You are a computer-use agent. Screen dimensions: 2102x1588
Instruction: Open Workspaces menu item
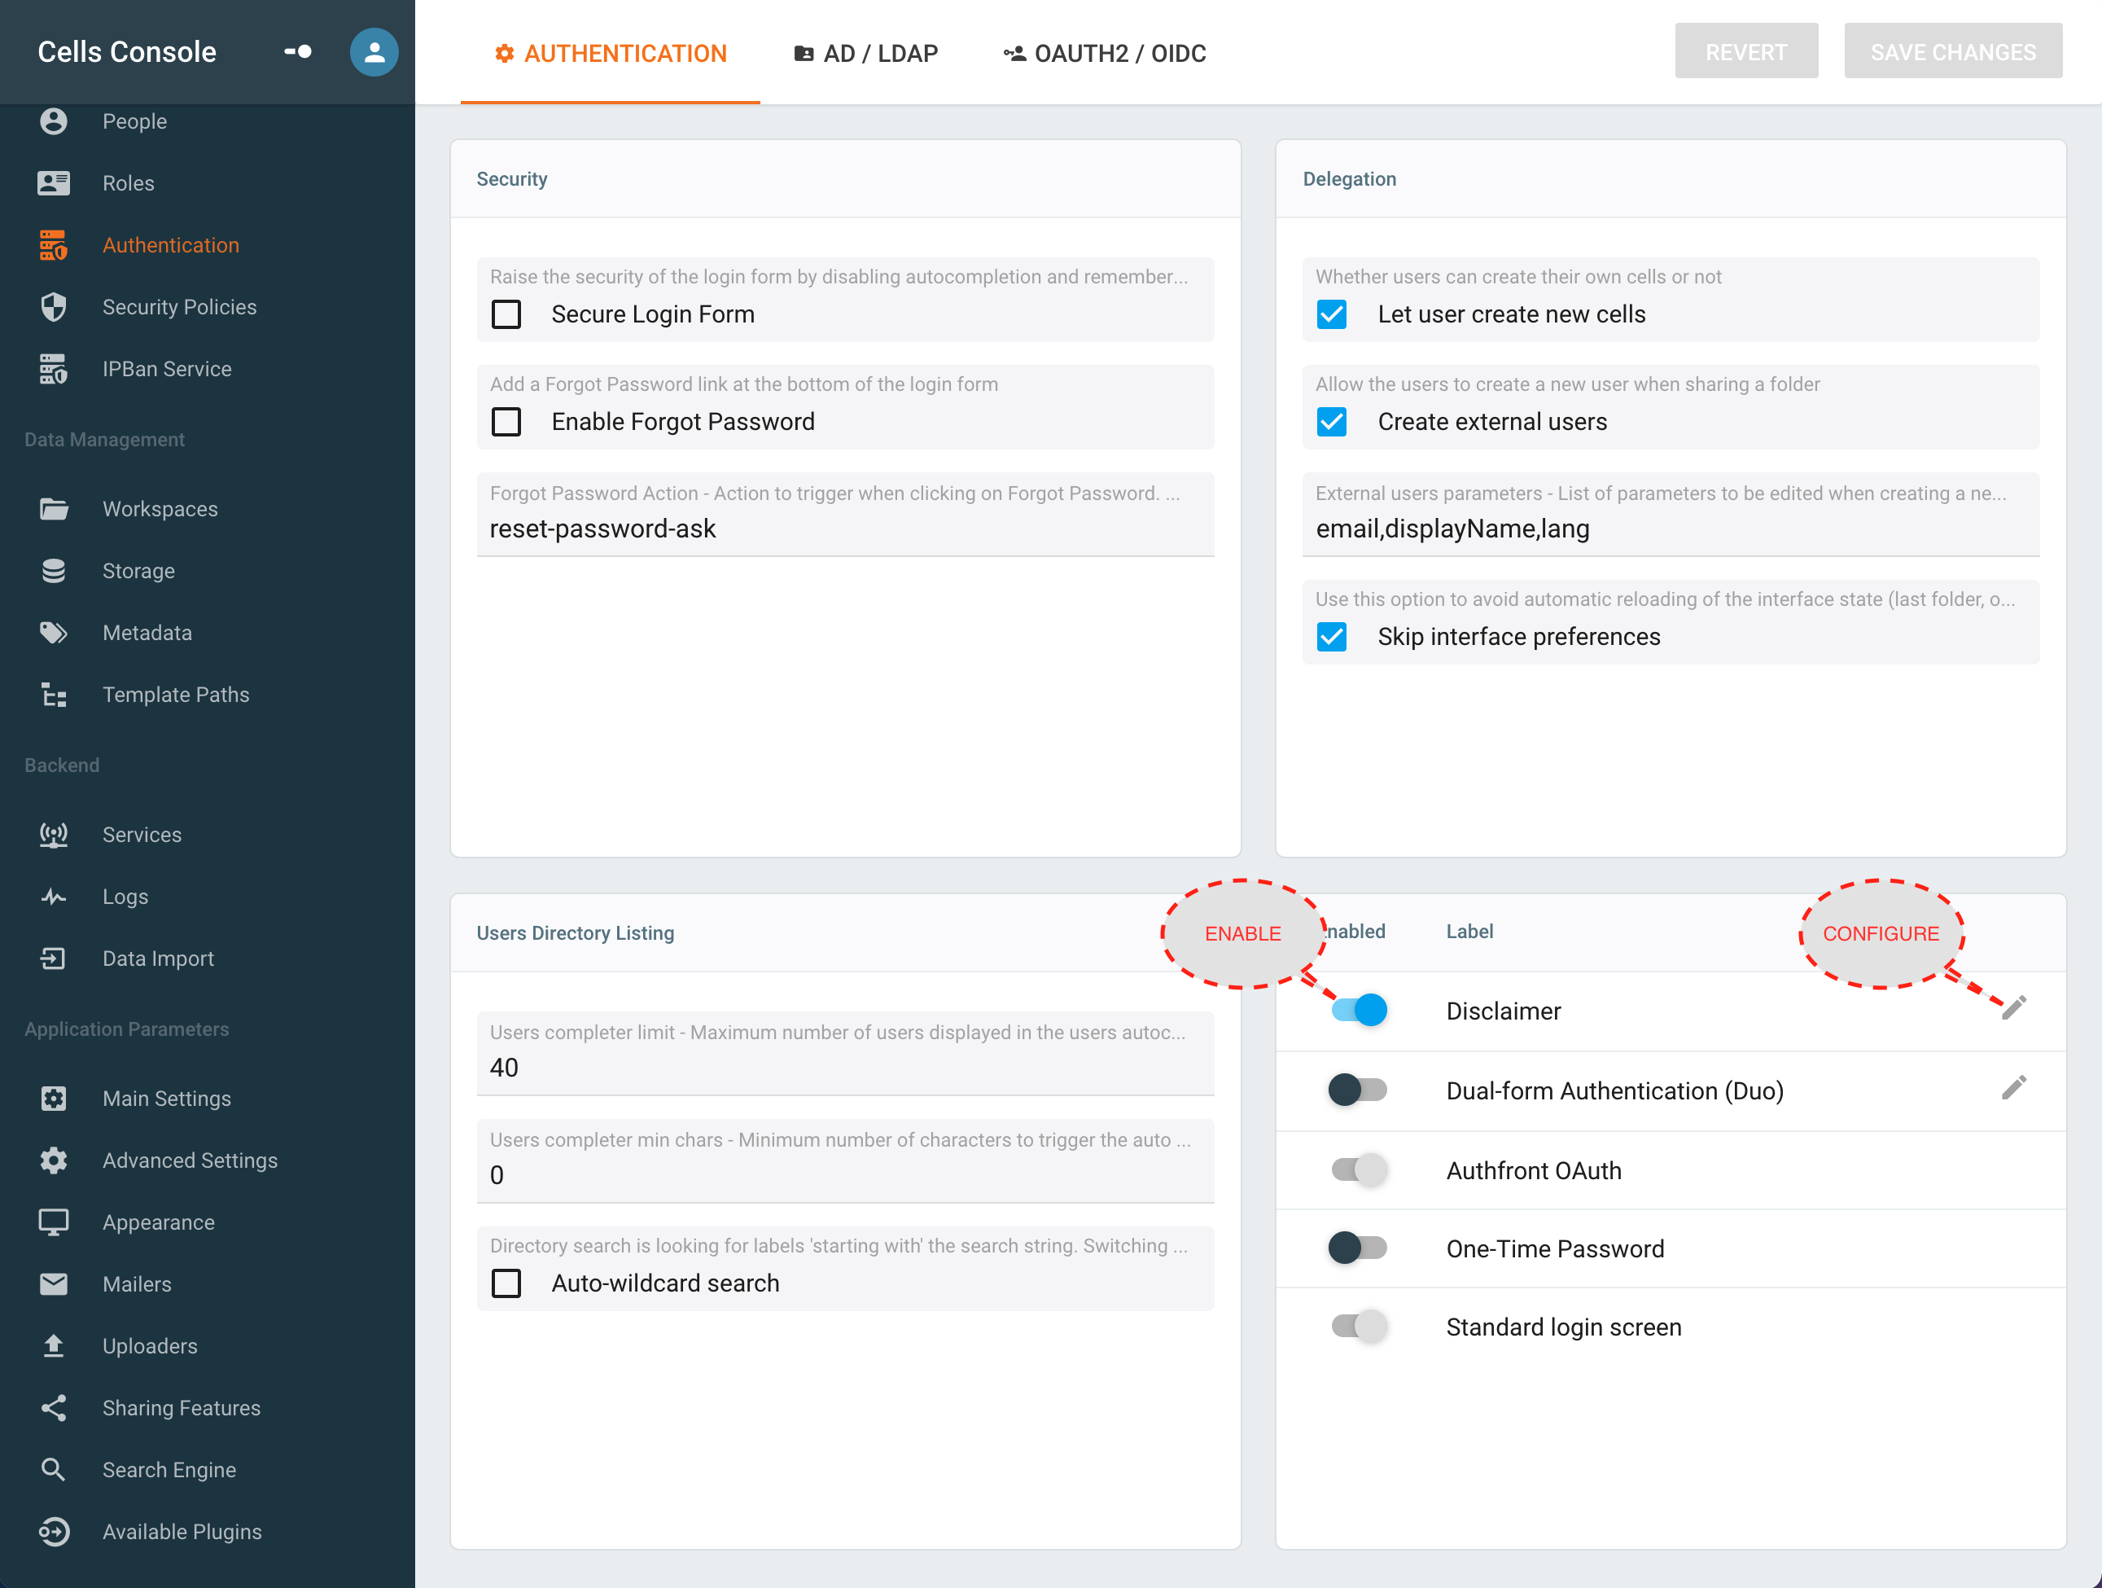[x=160, y=509]
